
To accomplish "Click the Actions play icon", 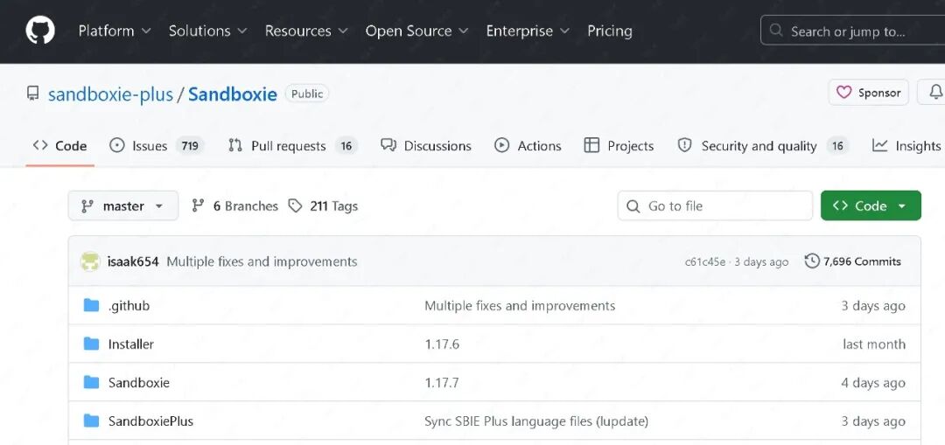I will tap(501, 146).
